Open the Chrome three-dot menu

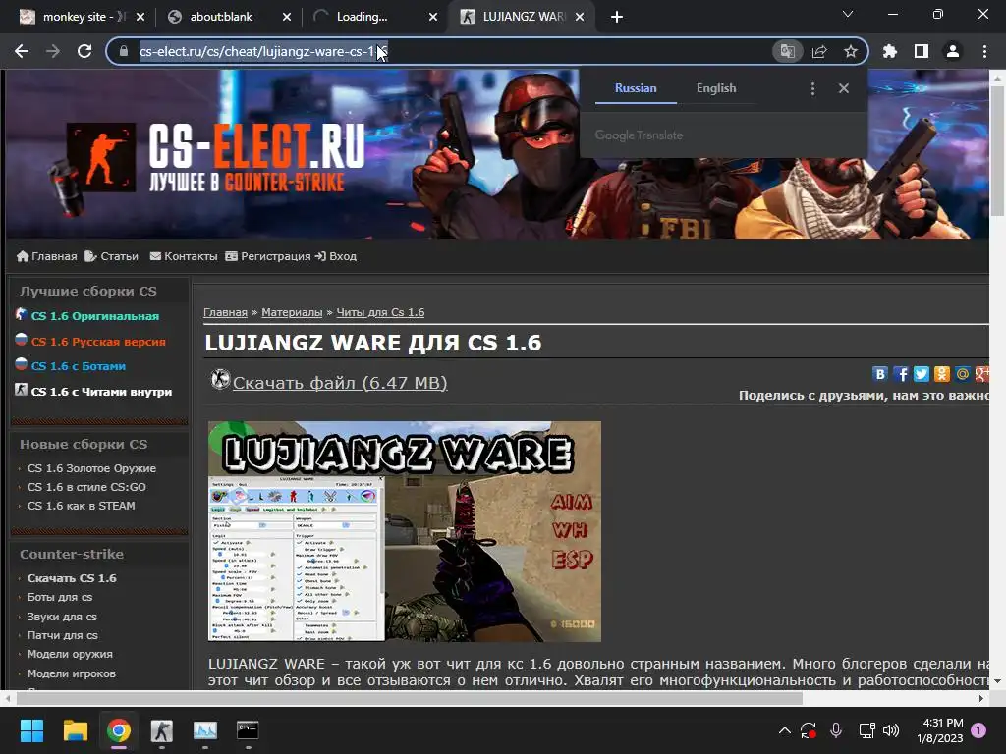point(984,51)
